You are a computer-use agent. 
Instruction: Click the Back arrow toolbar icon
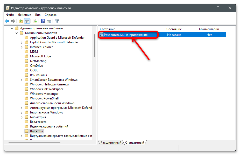[x=7, y=21]
